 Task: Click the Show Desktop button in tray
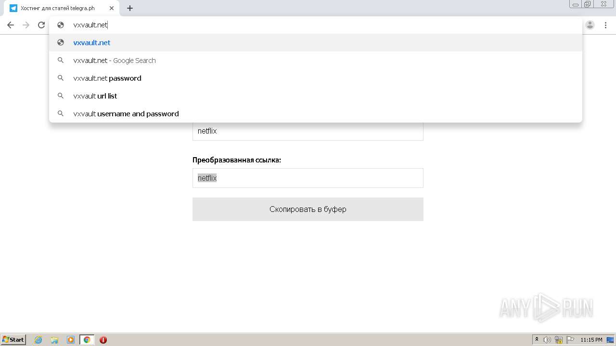click(610, 340)
